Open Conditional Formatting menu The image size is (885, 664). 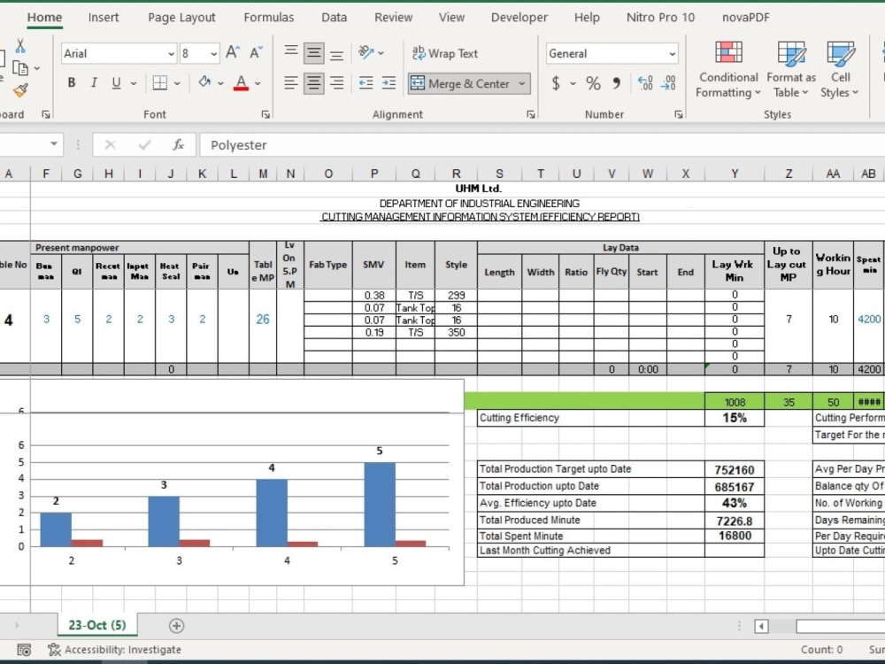728,69
